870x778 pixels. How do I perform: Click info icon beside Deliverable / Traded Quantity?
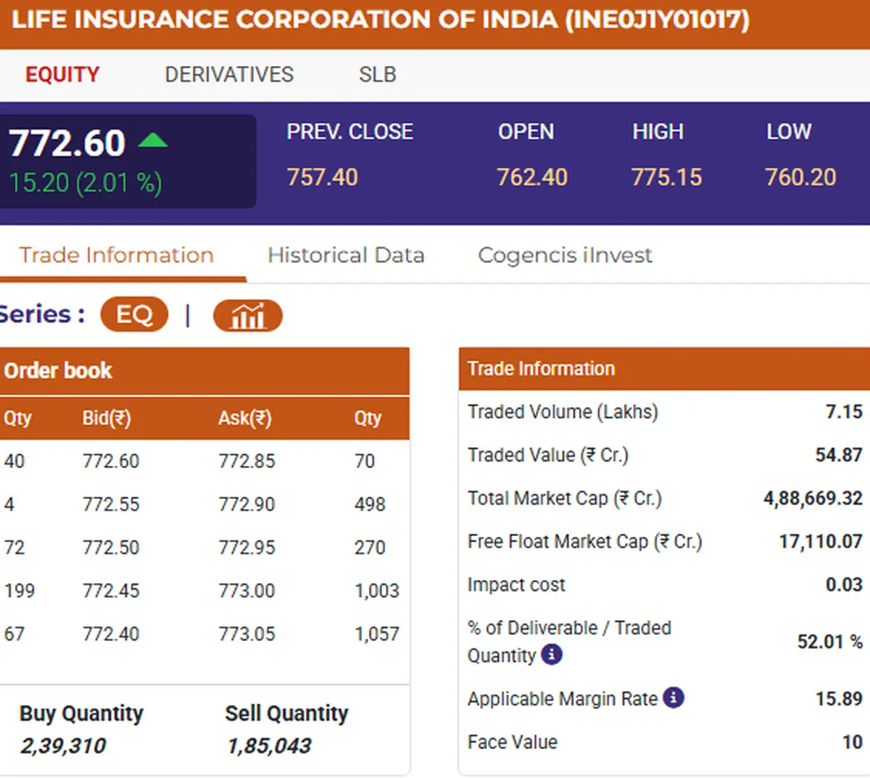pos(552,655)
